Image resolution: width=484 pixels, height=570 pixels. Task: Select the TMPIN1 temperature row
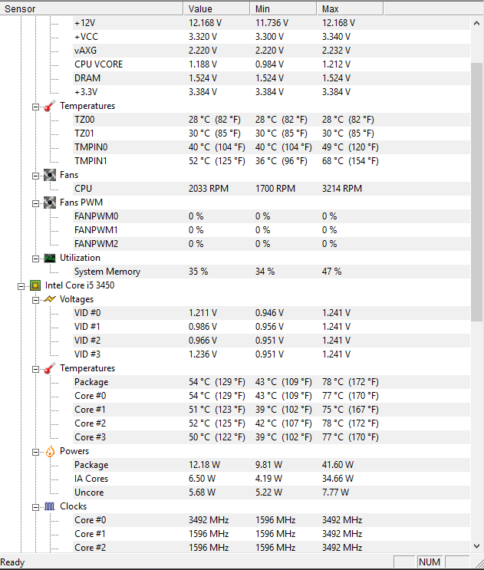point(271,161)
